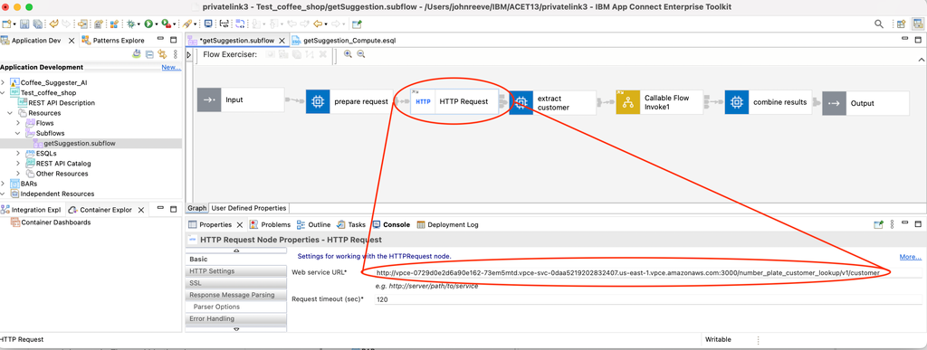Click the Run with red toolbox icon
The width and height of the screenshot is (927, 350).
[167, 24]
